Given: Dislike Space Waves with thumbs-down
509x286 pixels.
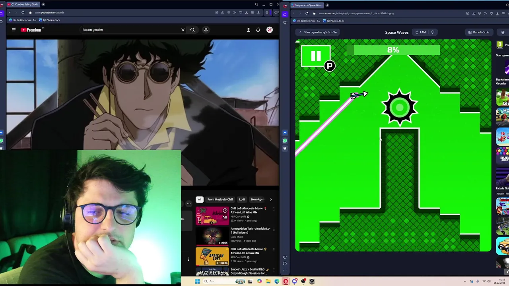Looking at the screenshot, I should [x=433, y=32].
